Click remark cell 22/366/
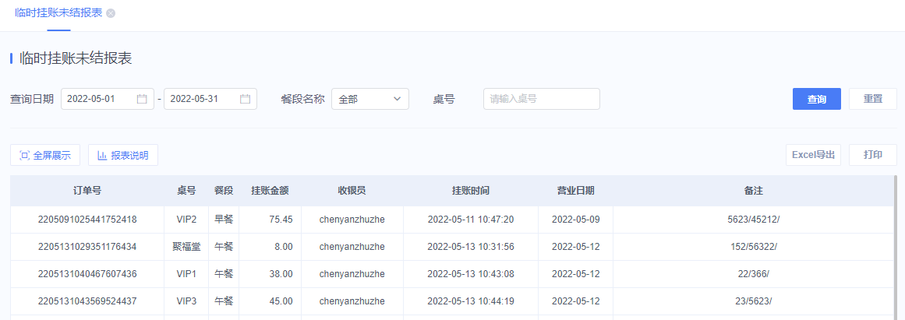The width and height of the screenshot is (905, 320). tap(754, 274)
